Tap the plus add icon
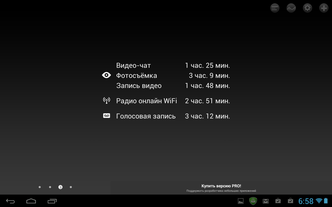332x207 pixels. [324, 8]
